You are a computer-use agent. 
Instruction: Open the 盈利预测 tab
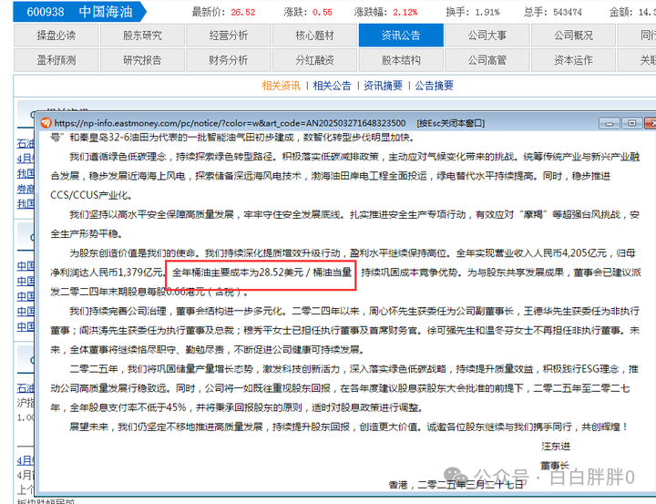pyautogui.click(x=56, y=60)
